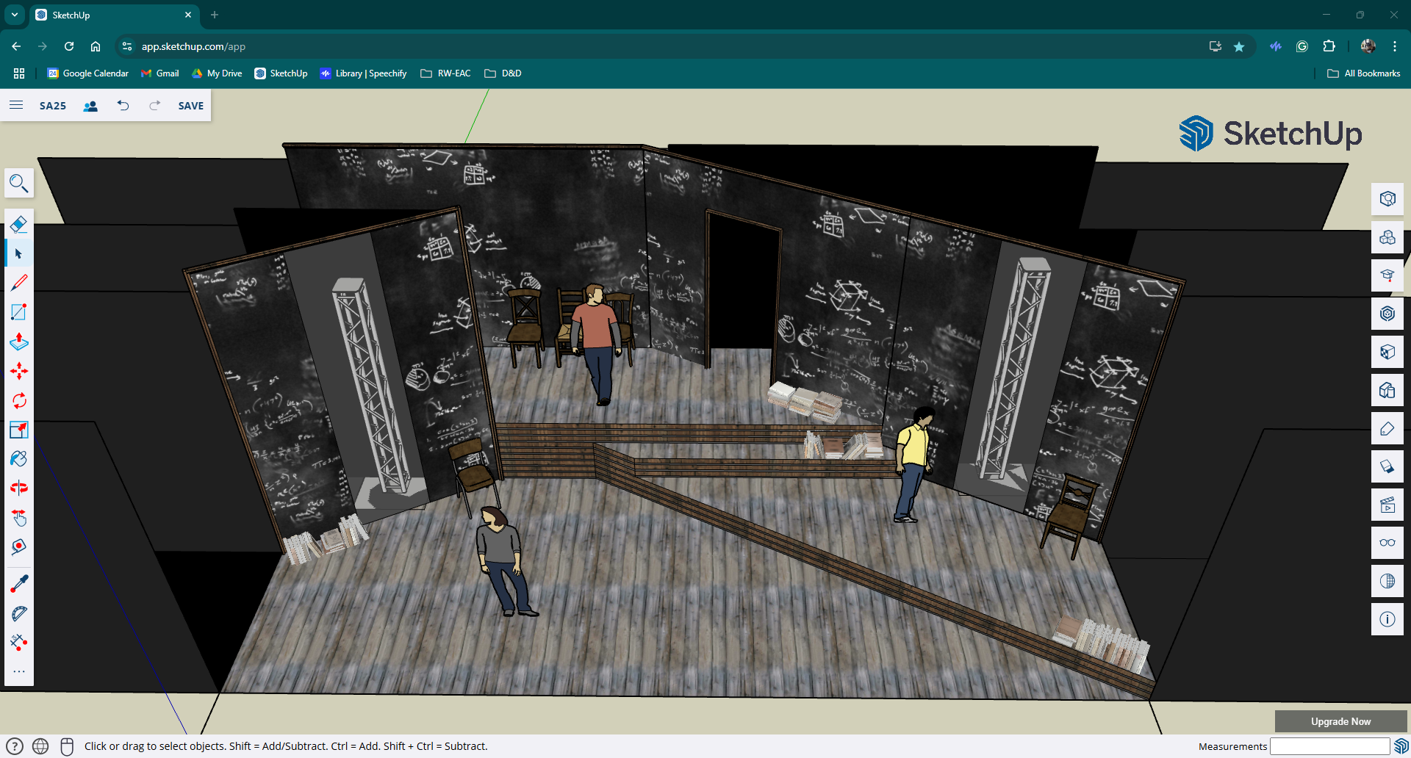The width and height of the screenshot is (1411, 758).
Task: Open the Instructor panel
Action: point(1387,275)
